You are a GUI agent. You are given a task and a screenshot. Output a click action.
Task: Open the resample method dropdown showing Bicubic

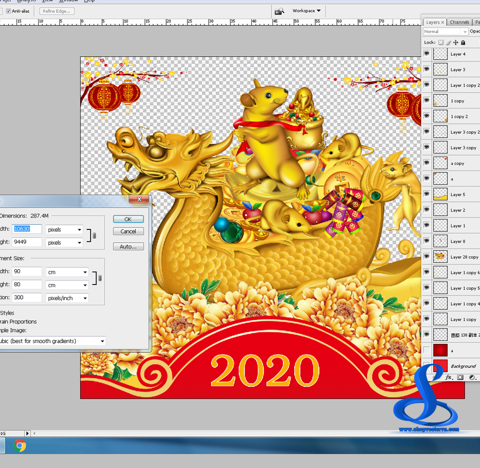click(x=54, y=341)
